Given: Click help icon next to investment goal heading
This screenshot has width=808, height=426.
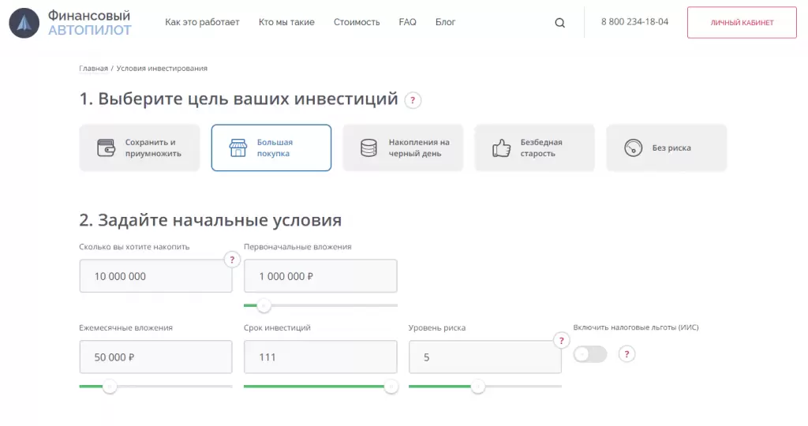Looking at the screenshot, I should pyautogui.click(x=413, y=100).
